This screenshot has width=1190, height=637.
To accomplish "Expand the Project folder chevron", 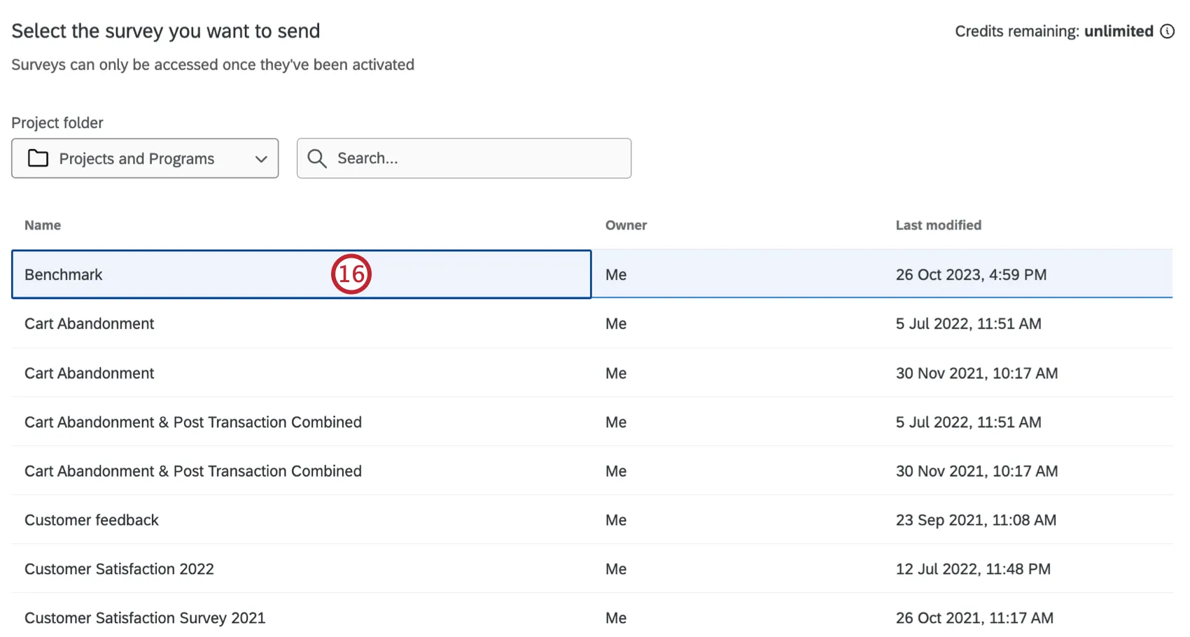I will point(262,158).
